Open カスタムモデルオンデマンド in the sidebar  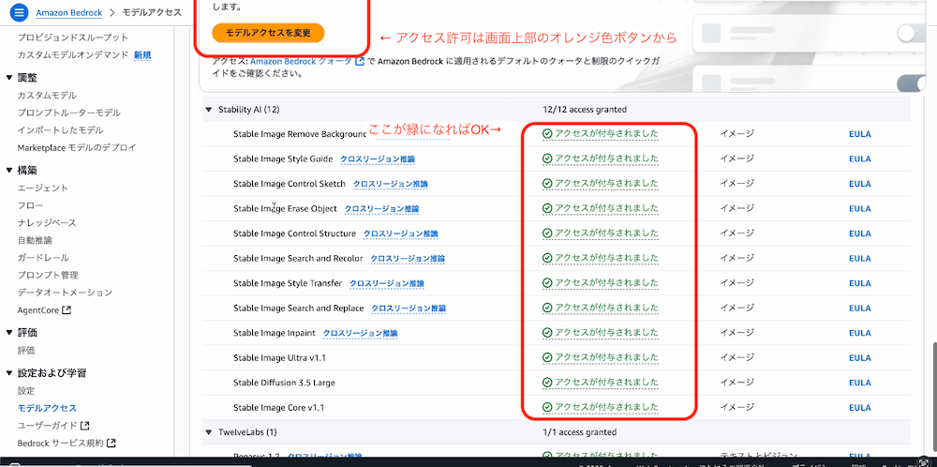click(73, 55)
